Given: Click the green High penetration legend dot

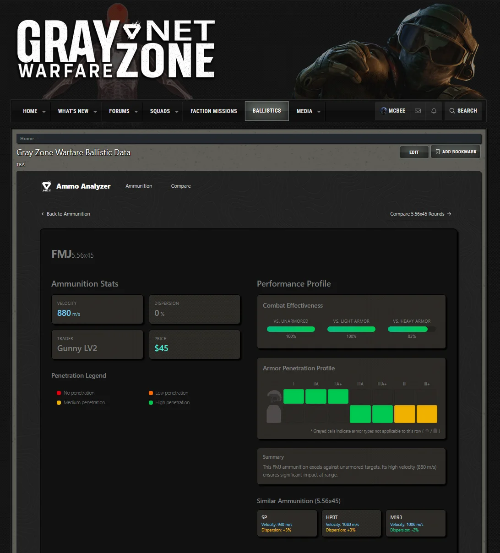Looking at the screenshot, I should coord(151,402).
